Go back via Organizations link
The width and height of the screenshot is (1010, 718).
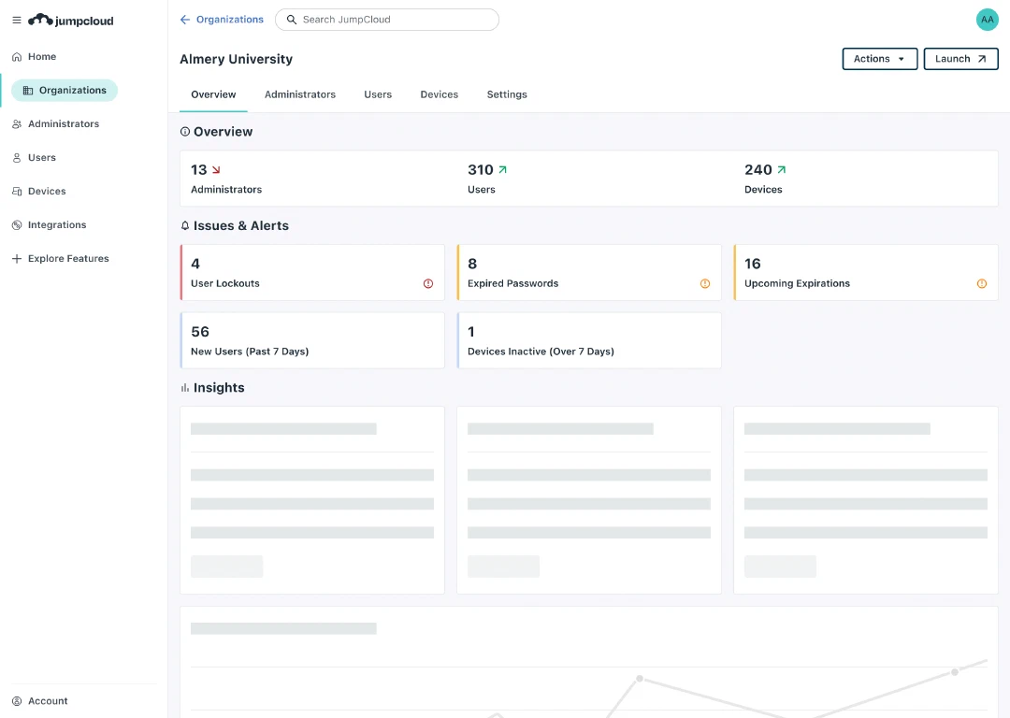tap(230, 20)
